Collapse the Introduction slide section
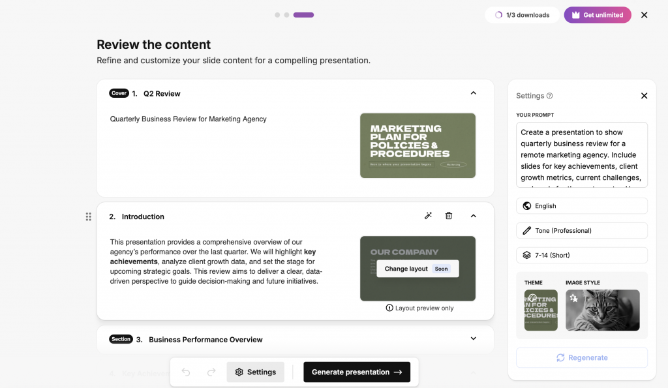The width and height of the screenshot is (668, 388). click(x=474, y=216)
